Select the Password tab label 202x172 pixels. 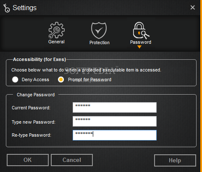pos(141,42)
